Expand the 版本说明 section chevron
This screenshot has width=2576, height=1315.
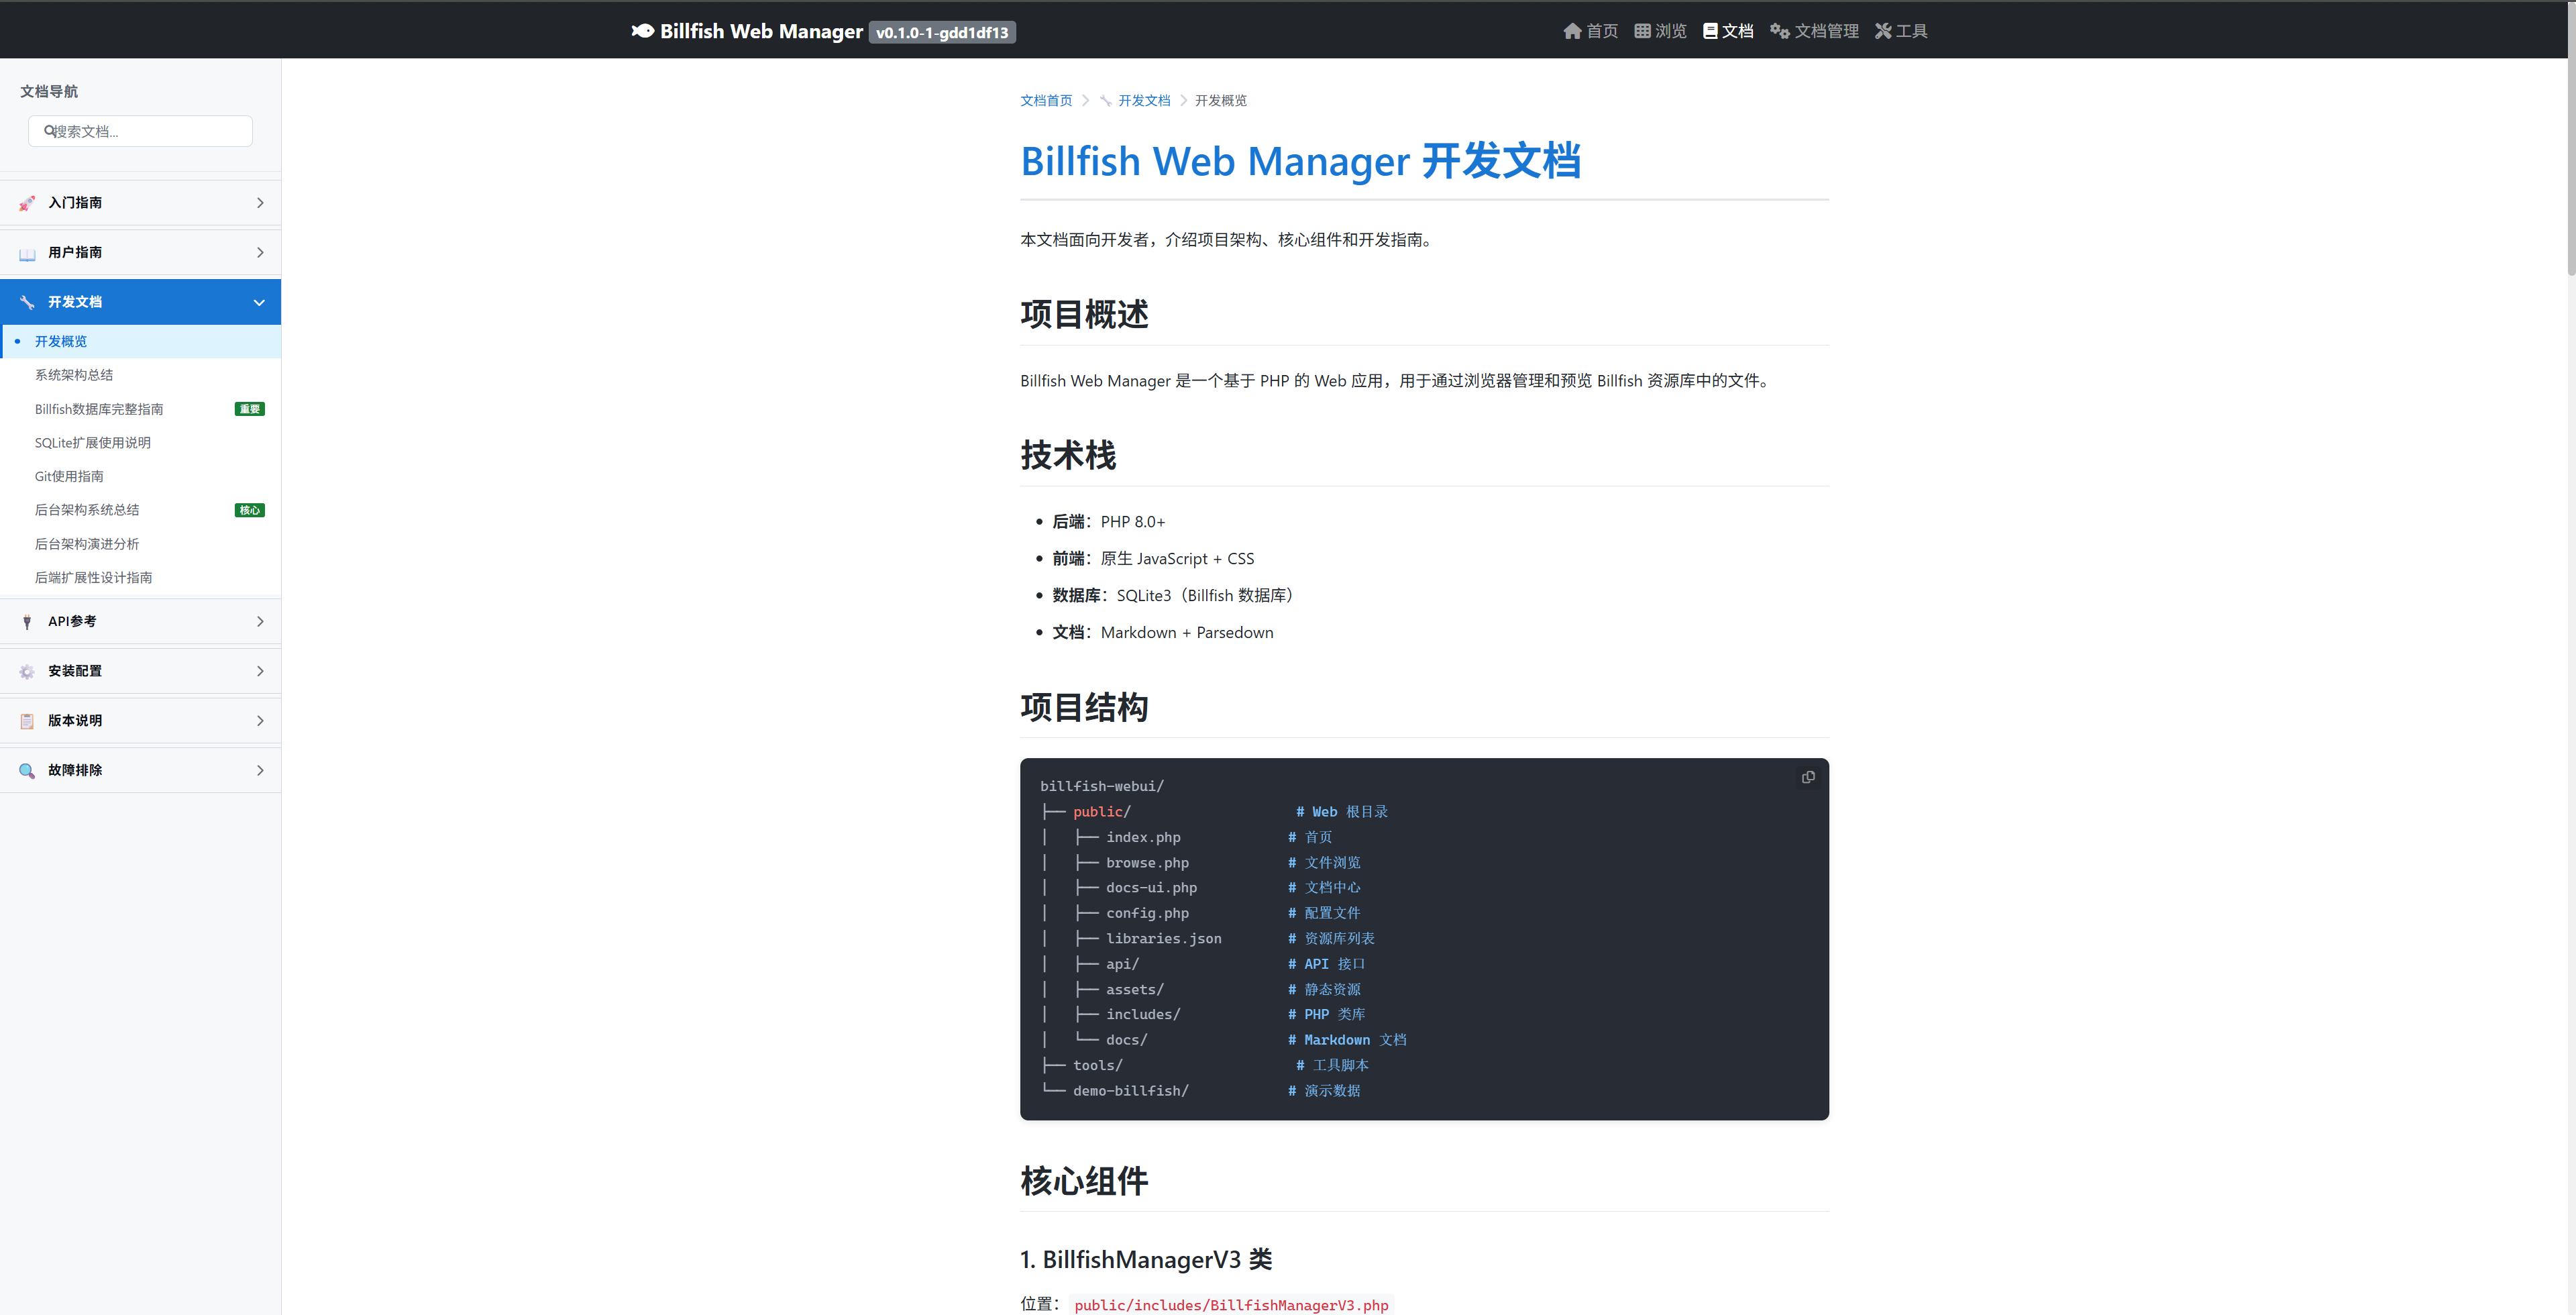pos(260,721)
